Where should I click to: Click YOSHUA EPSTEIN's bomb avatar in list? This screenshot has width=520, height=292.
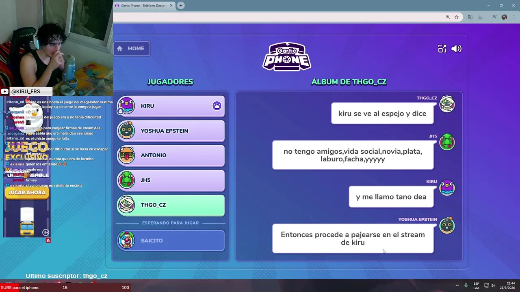click(x=126, y=131)
